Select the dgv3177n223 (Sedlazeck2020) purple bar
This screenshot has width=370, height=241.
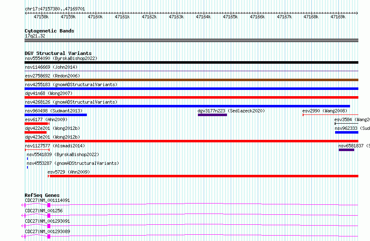(x=212, y=115)
